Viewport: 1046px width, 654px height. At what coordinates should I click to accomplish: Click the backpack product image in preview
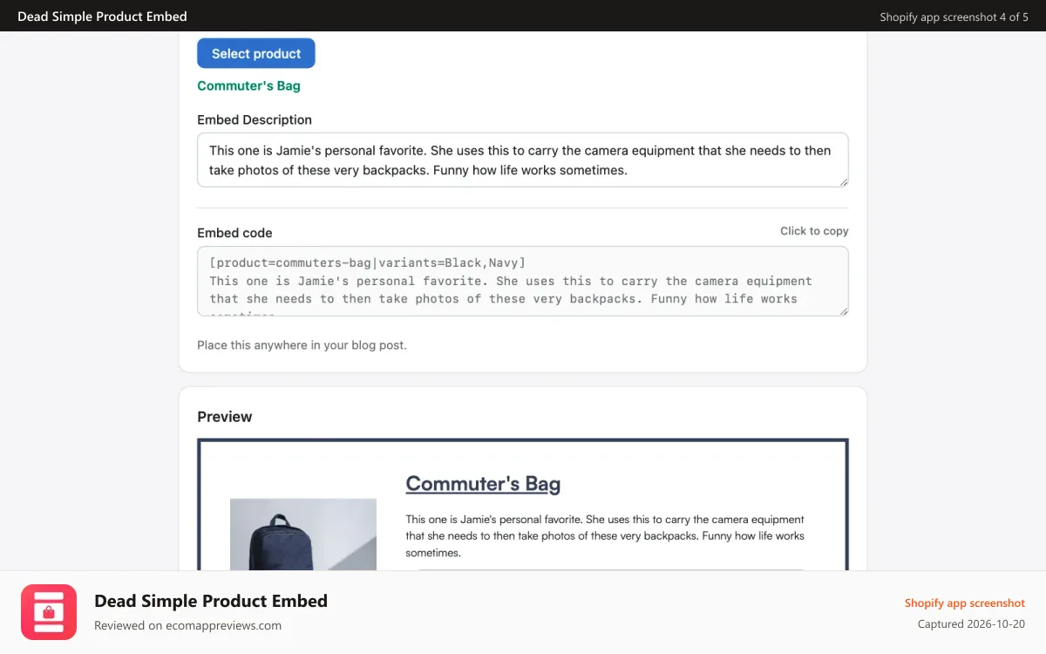pos(303,535)
